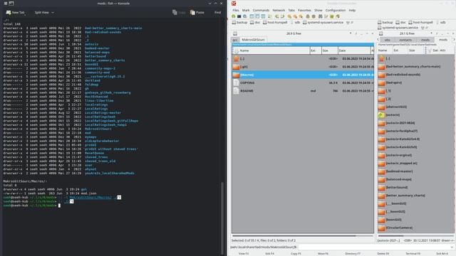Select [CircularCamera] folder in right panel
The width and height of the screenshot is (456, 256).
[416, 228]
